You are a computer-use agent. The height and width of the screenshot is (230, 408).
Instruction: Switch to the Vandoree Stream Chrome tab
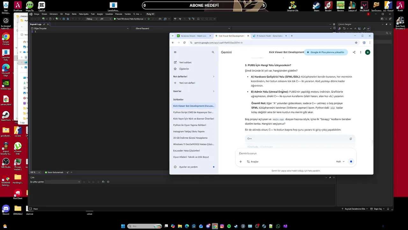coord(193,36)
